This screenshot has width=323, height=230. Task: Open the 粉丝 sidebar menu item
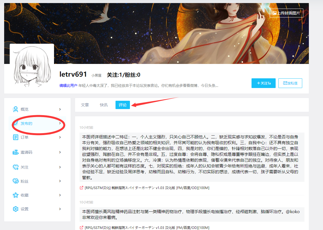click(x=37, y=181)
